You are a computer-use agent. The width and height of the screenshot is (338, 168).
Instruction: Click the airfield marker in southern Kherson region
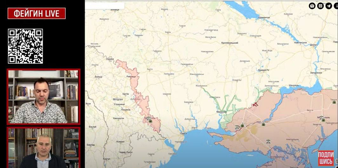click(268, 141)
